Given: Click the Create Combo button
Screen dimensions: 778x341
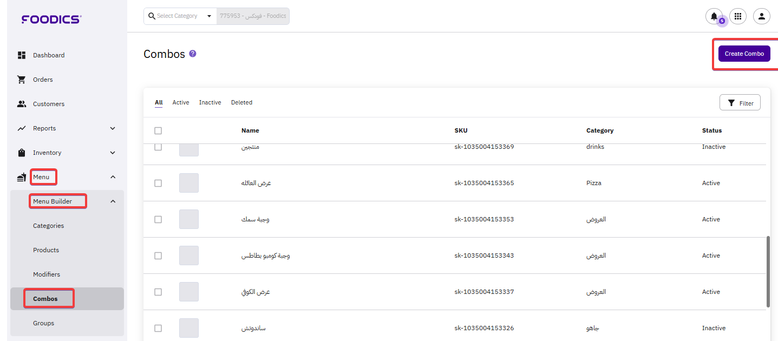Looking at the screenshot, I should 744,54.
